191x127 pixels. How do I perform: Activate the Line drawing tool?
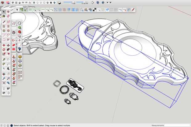pyautogui.click(x=4, y=22)
